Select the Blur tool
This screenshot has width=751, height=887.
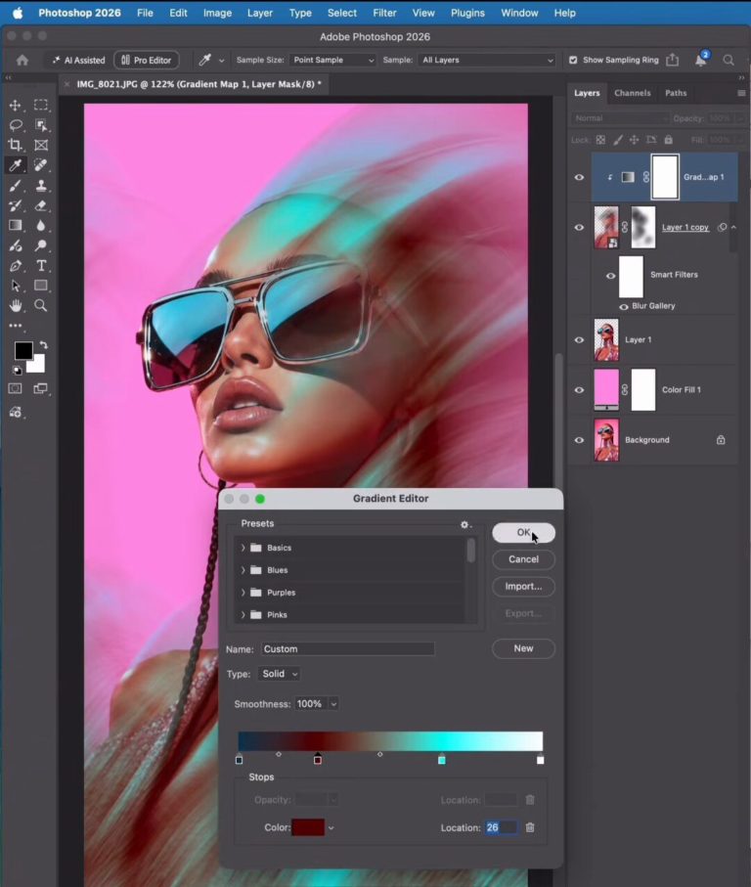click(x=41, y=225)
